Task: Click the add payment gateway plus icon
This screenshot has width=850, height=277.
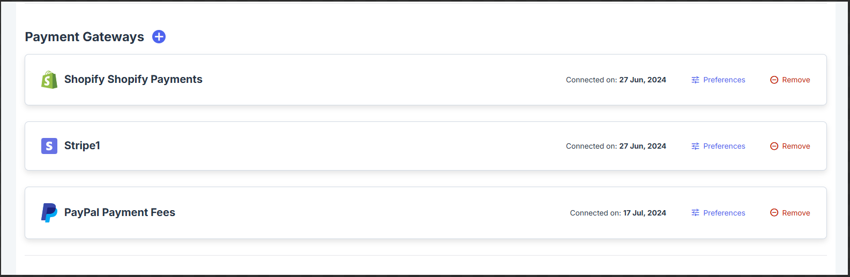Action: (x=159, y=37)
